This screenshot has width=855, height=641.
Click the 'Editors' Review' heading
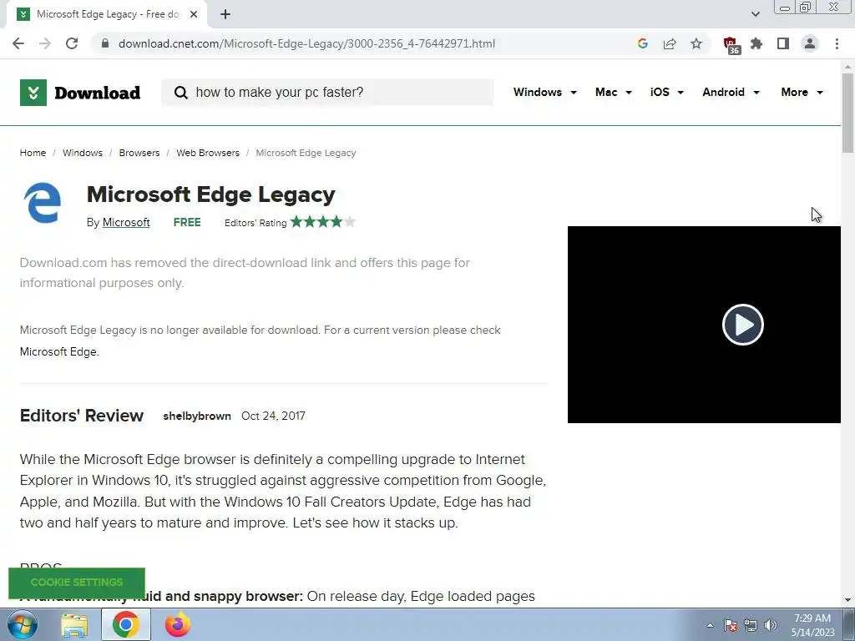(x=82, y=416)
